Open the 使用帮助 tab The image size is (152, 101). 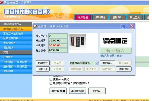coord(118,18)
